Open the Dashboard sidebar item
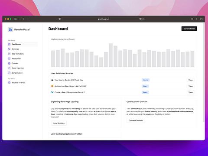This screenshot has width=208, height=156. click(23, 44)
